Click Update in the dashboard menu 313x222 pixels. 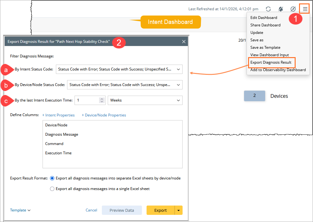pos(257,33)
